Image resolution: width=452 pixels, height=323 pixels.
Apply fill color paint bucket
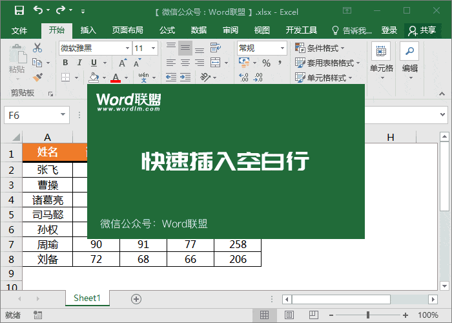(x=94, y=78)
